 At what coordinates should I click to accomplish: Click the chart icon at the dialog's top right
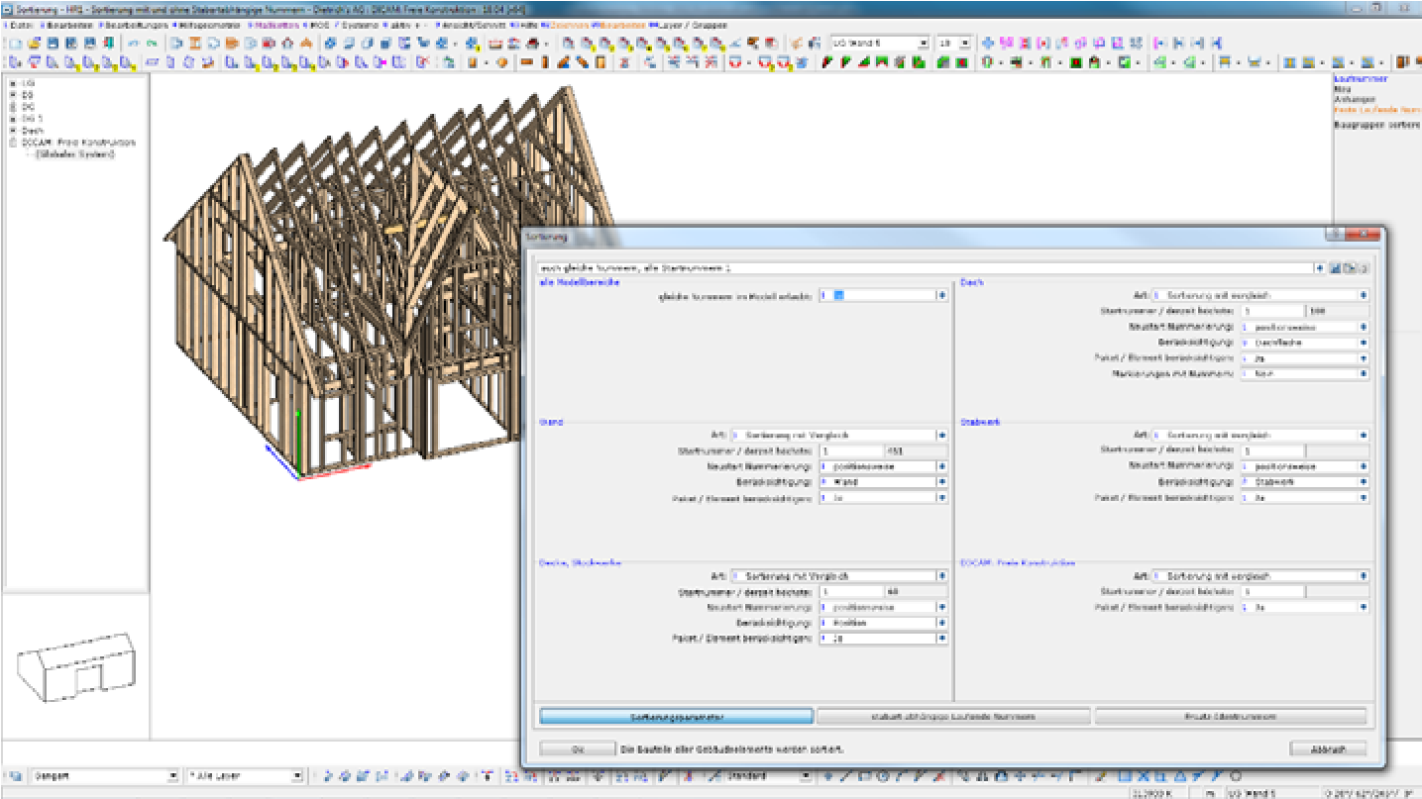(x=1335, y=268)
